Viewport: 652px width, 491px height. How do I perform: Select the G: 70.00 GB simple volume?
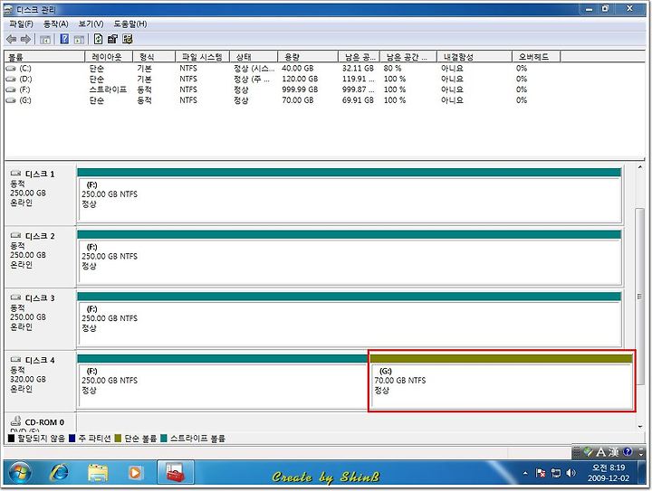502,382
